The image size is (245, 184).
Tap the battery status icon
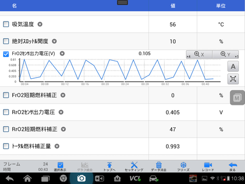228,178
